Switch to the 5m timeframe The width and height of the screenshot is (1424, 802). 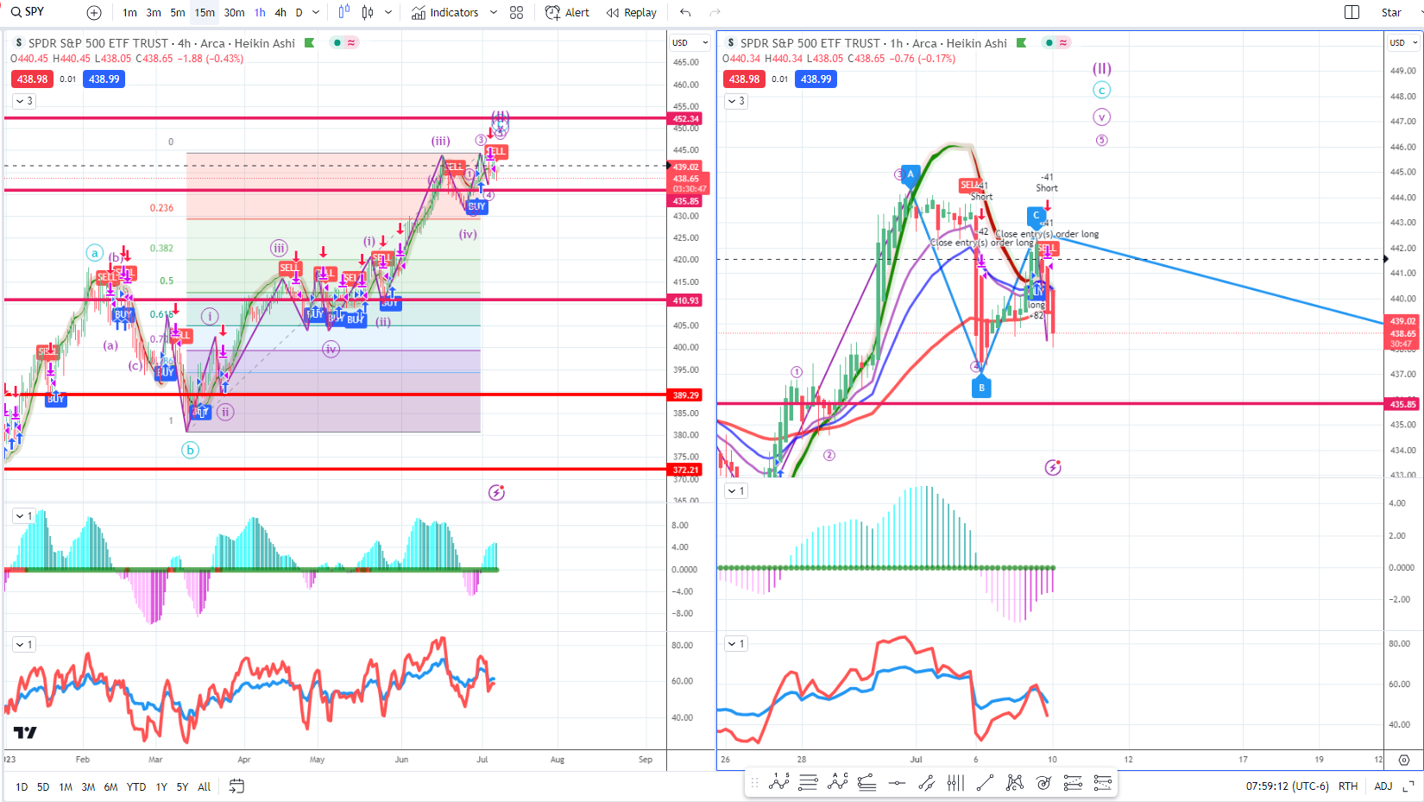coord(178,13)
